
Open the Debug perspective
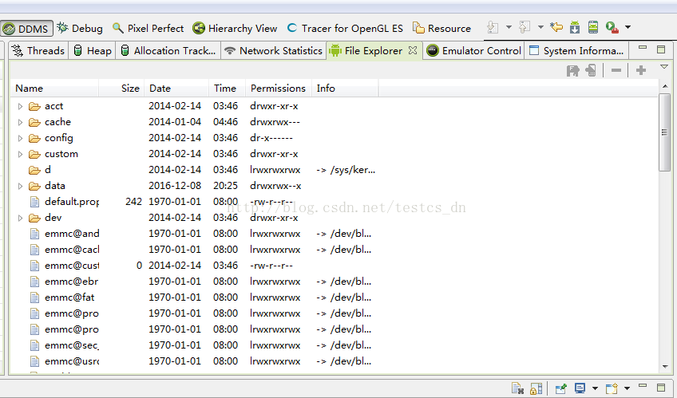point(80,28)
